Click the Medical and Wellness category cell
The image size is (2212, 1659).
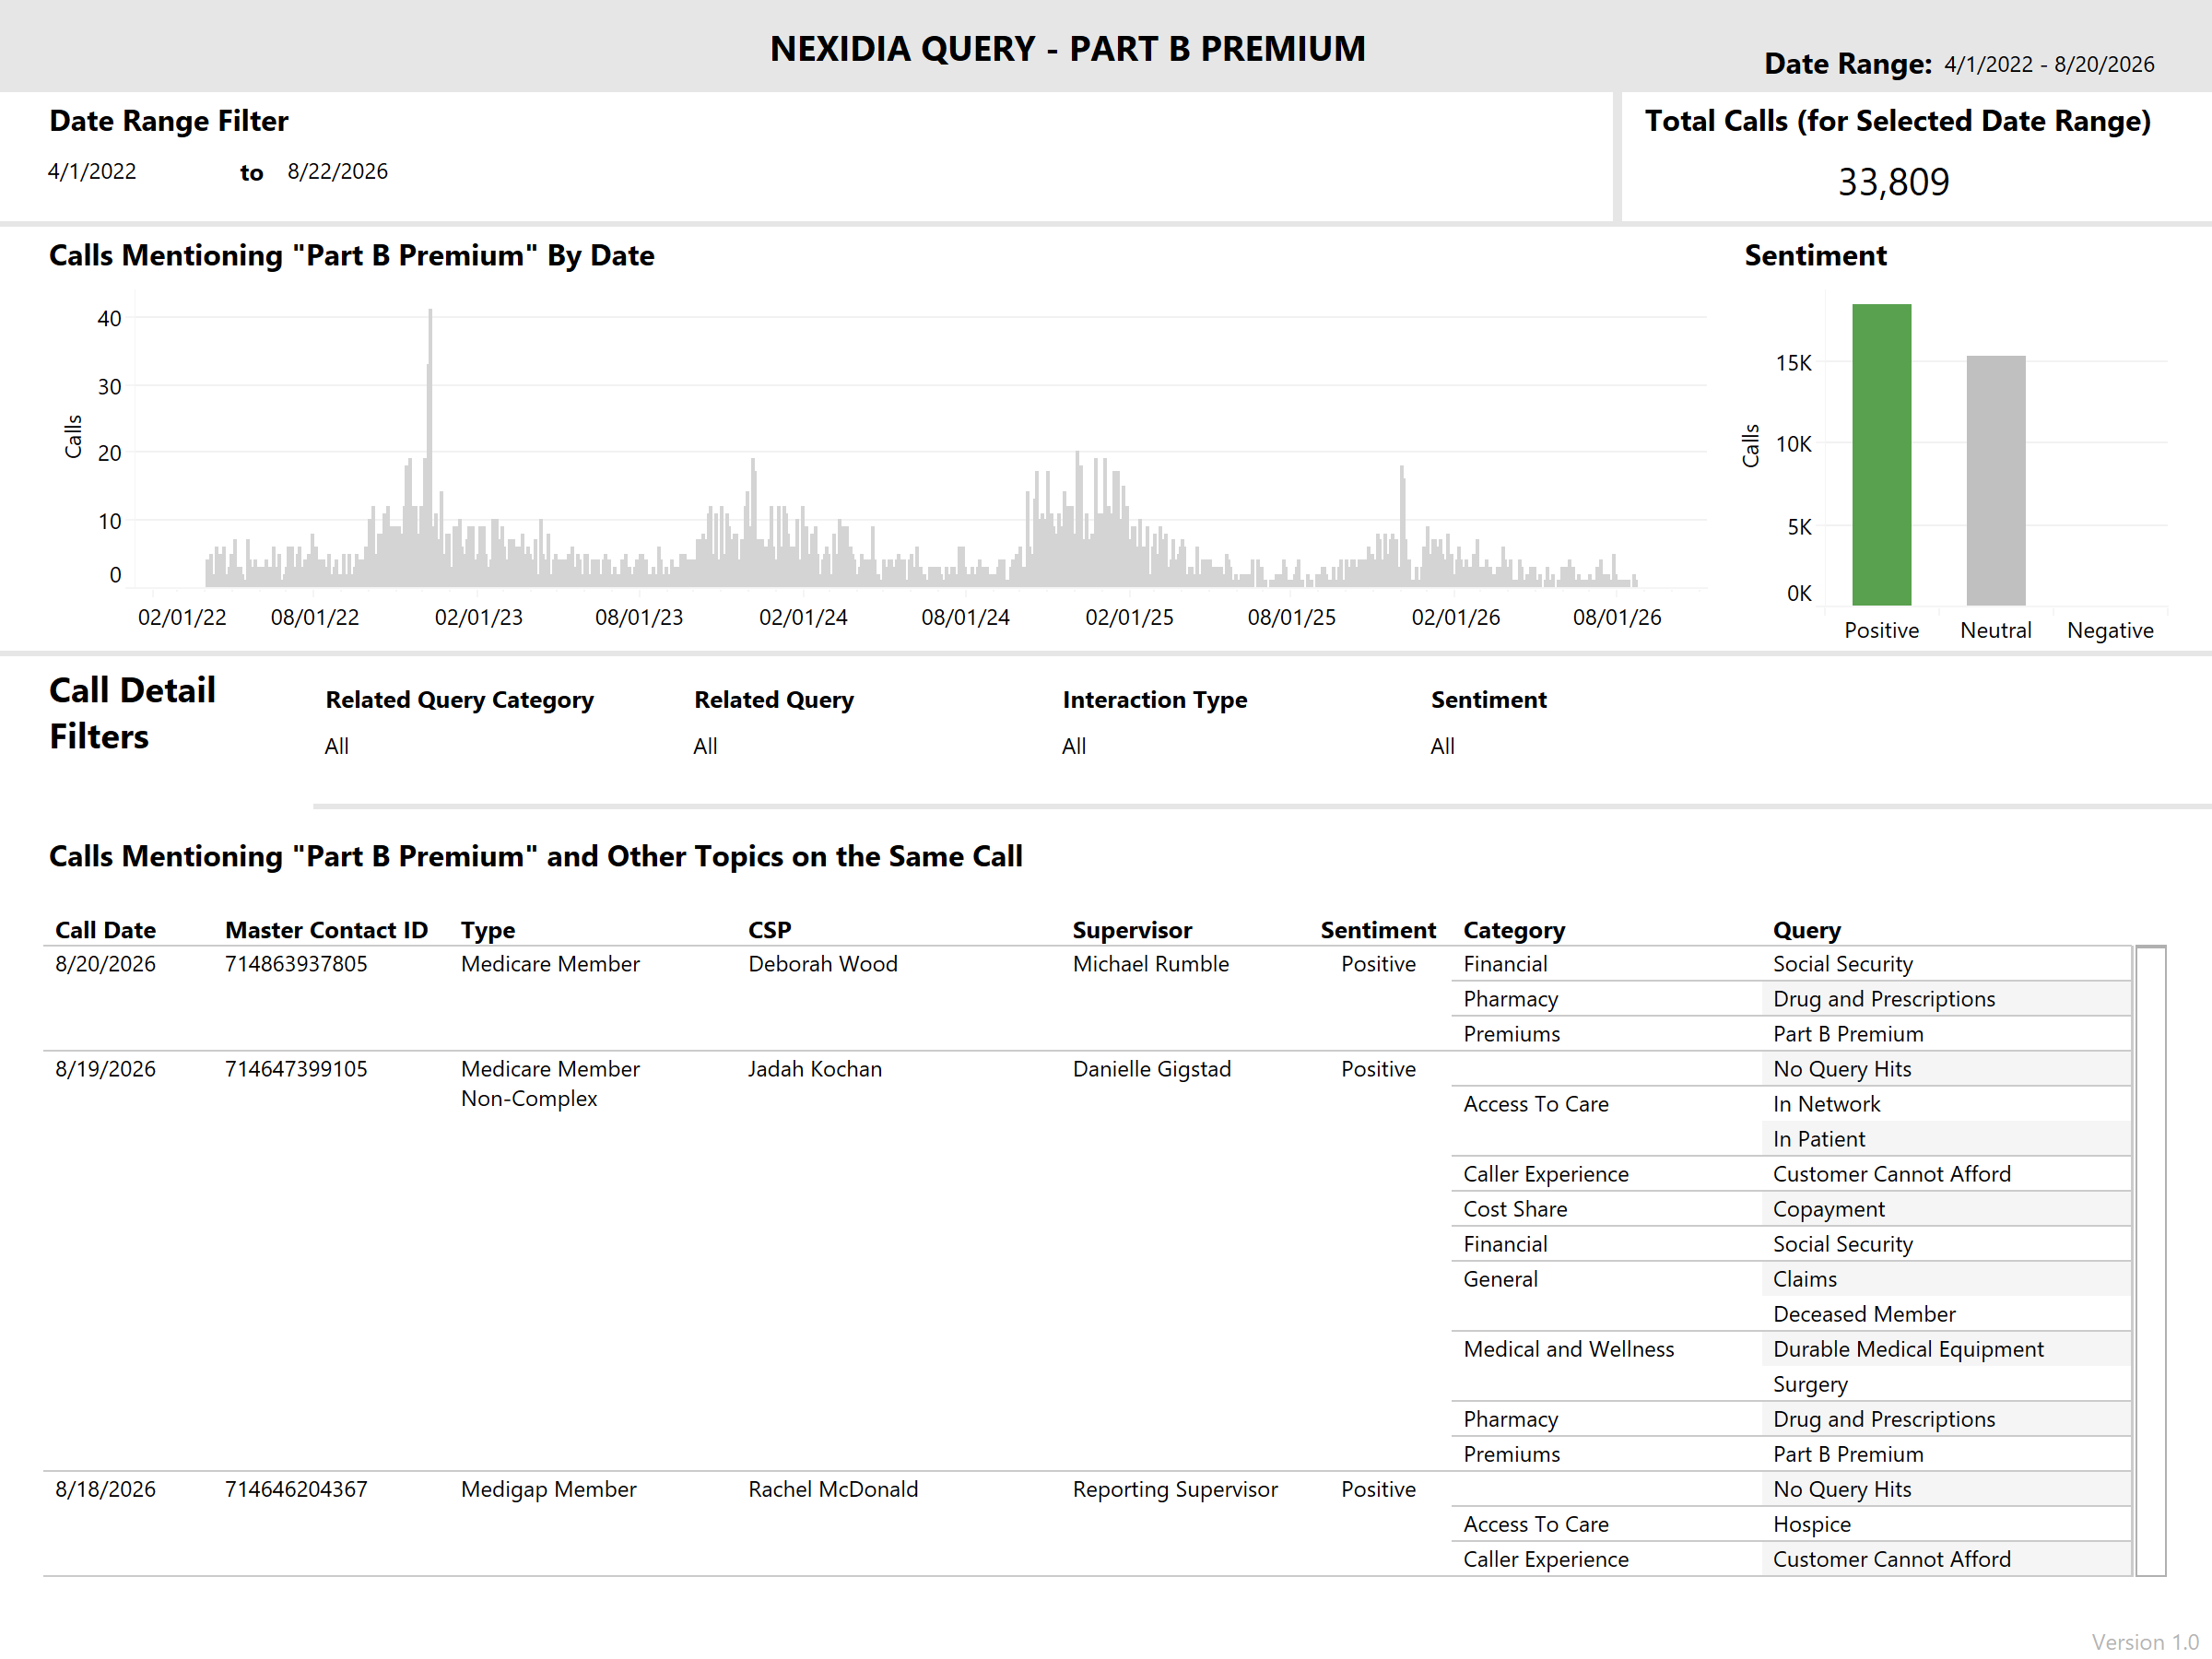(1568, 1349)
